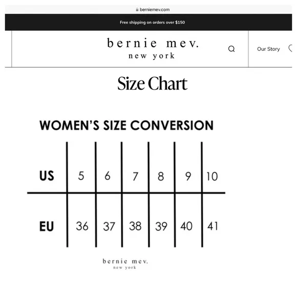Click the EU row label
The width and height of the screenshot is (297, 297).
[x=47, y=226]
